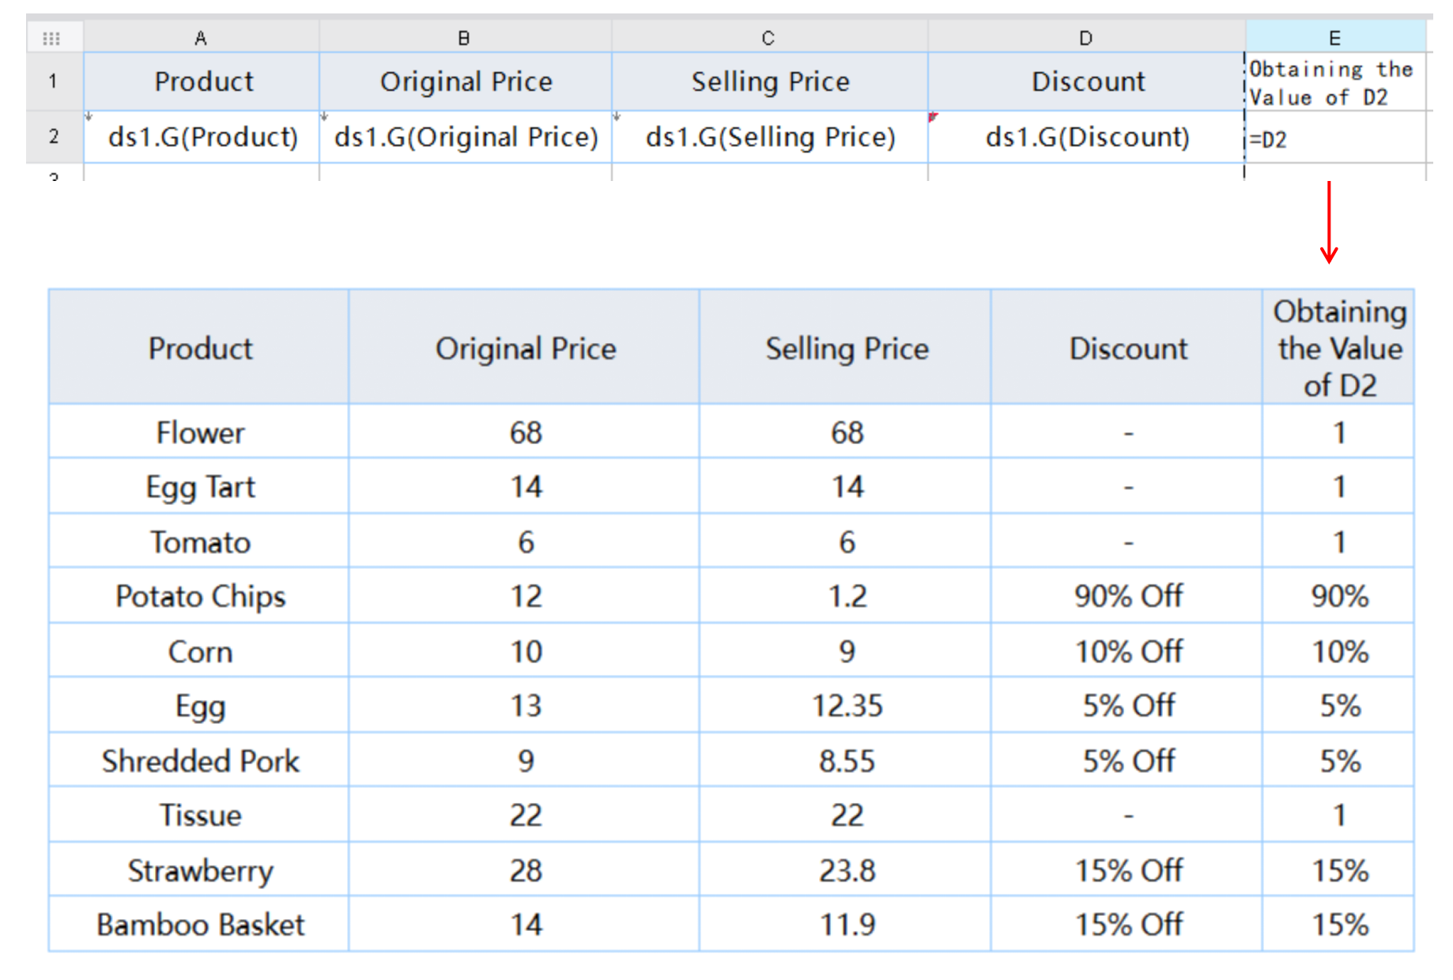Screen dimensions: 1453x980
Task: Select row header 2
Action: coord(52,136)
